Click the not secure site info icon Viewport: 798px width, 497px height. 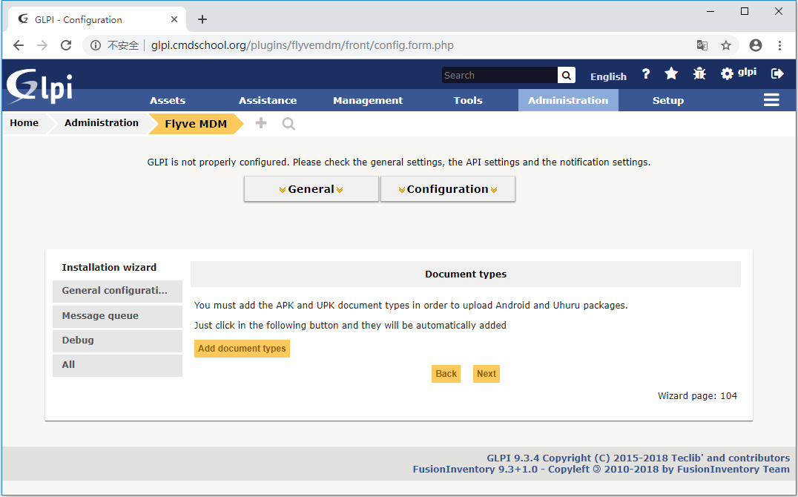click(x=95, y=45)
